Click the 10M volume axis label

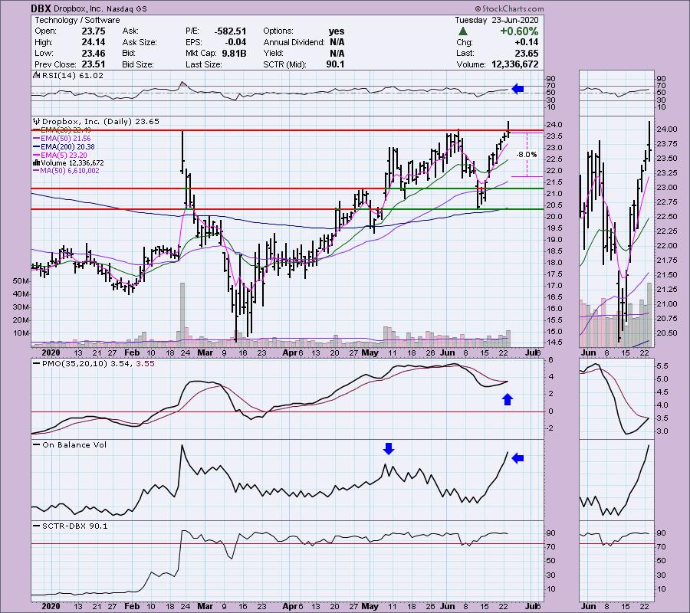[x=21, y=333]
